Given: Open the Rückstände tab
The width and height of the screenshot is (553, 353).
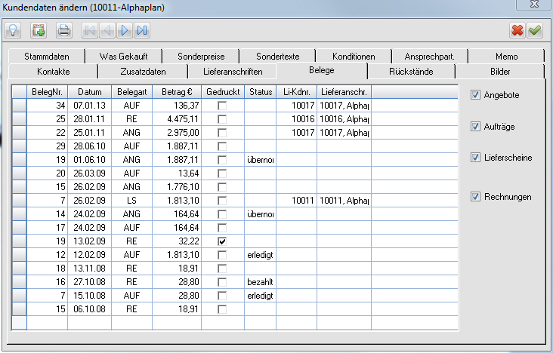Looking at the screenshot, I should (x=411, y=72).
